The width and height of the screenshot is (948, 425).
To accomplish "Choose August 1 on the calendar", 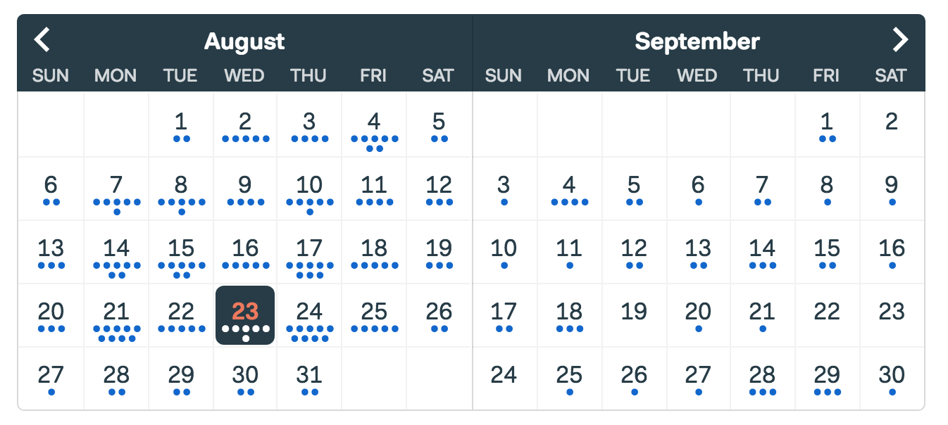I will tap(181, 125).
